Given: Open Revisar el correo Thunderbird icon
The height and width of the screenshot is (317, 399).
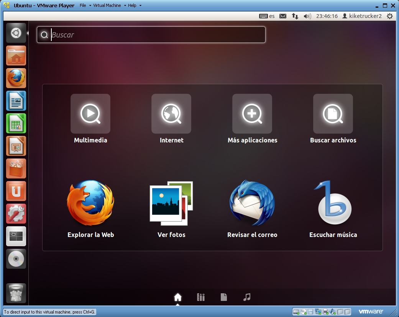Looking at the screenshot, I should click(x=252, y=203).
